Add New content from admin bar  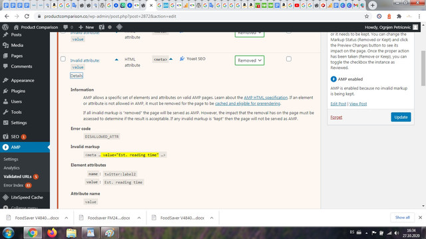[x=86, y=27]
